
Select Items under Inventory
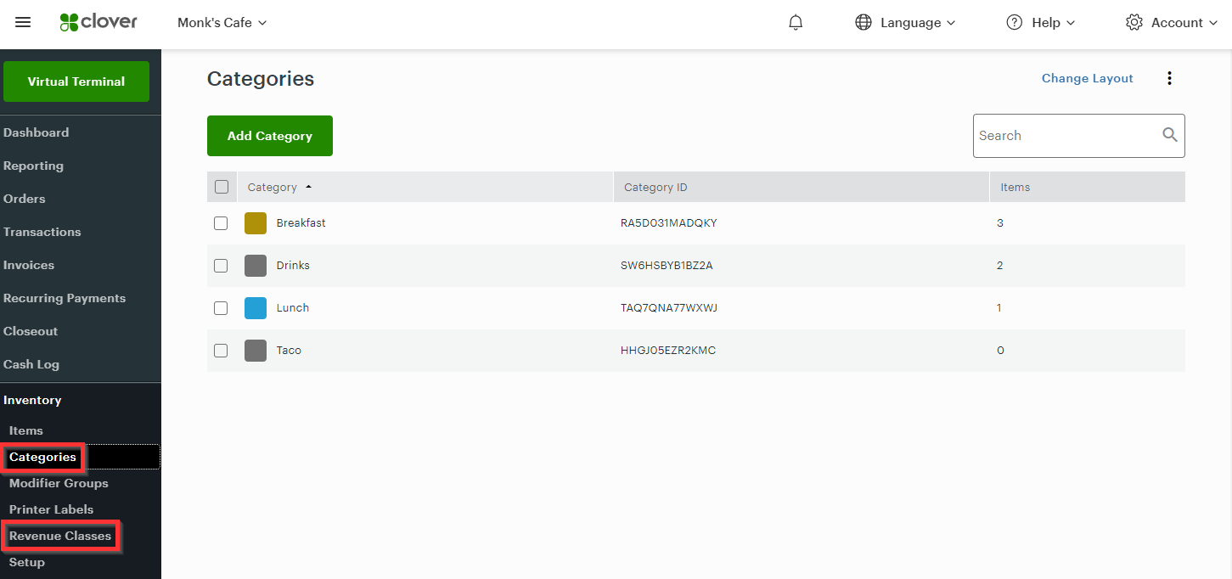point(26,430)
